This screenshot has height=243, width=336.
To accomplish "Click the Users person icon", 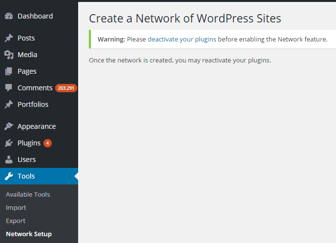I will click(x=9, y=160).
